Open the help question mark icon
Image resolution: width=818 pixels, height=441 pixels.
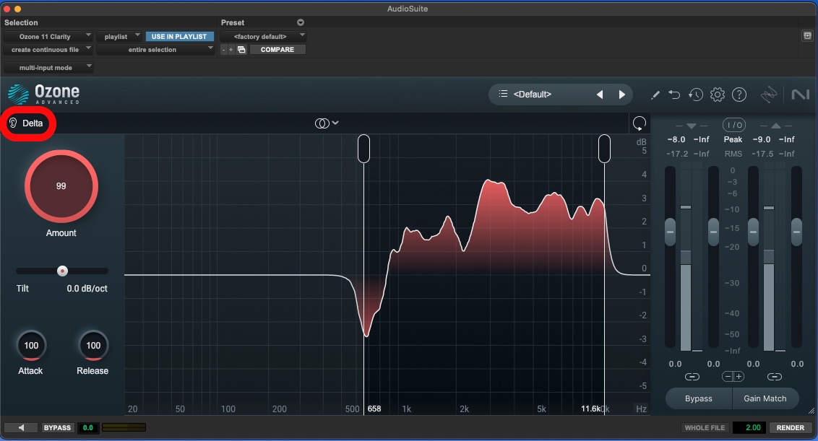point(739,95)
